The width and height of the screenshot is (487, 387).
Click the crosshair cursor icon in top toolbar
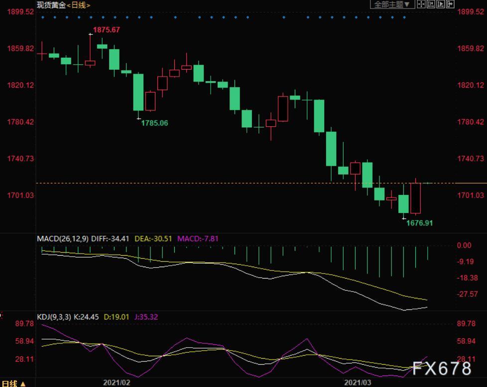pyautogui.click(x=421, y=4)
